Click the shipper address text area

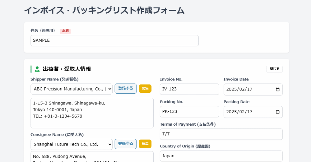tap(92, 113)
